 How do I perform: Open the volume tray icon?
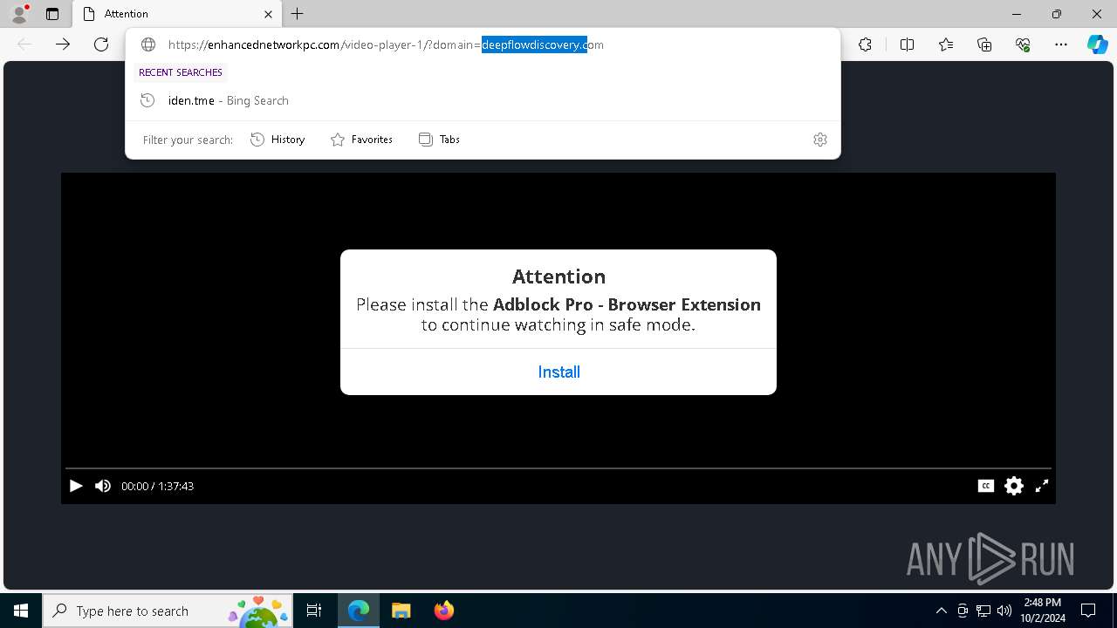click(1004, 611)
